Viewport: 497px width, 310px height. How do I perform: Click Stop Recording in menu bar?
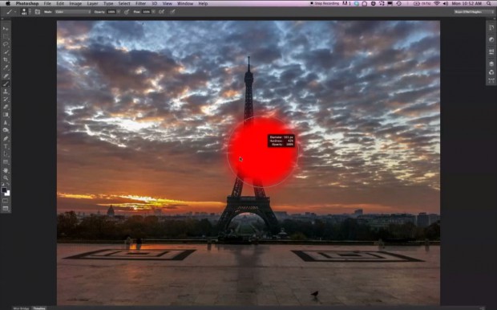coord(325,3)
